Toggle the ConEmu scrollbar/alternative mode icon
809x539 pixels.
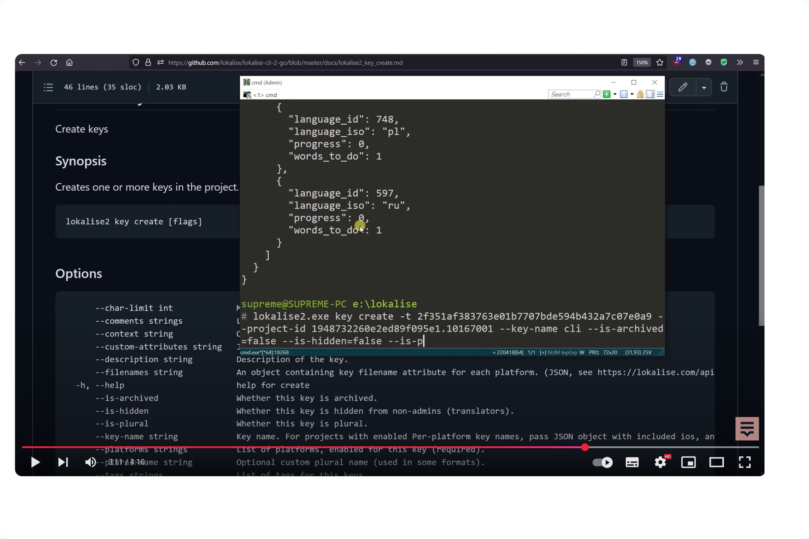point(650,94)
